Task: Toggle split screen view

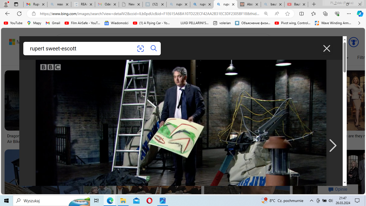Action: (x=301, y=14)
